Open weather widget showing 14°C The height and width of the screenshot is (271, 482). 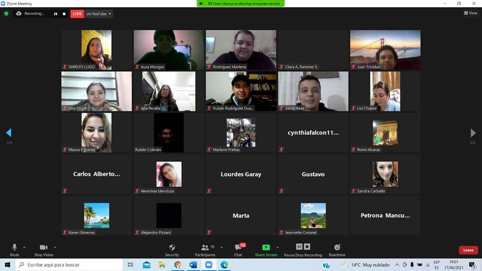tap(366, 265)
